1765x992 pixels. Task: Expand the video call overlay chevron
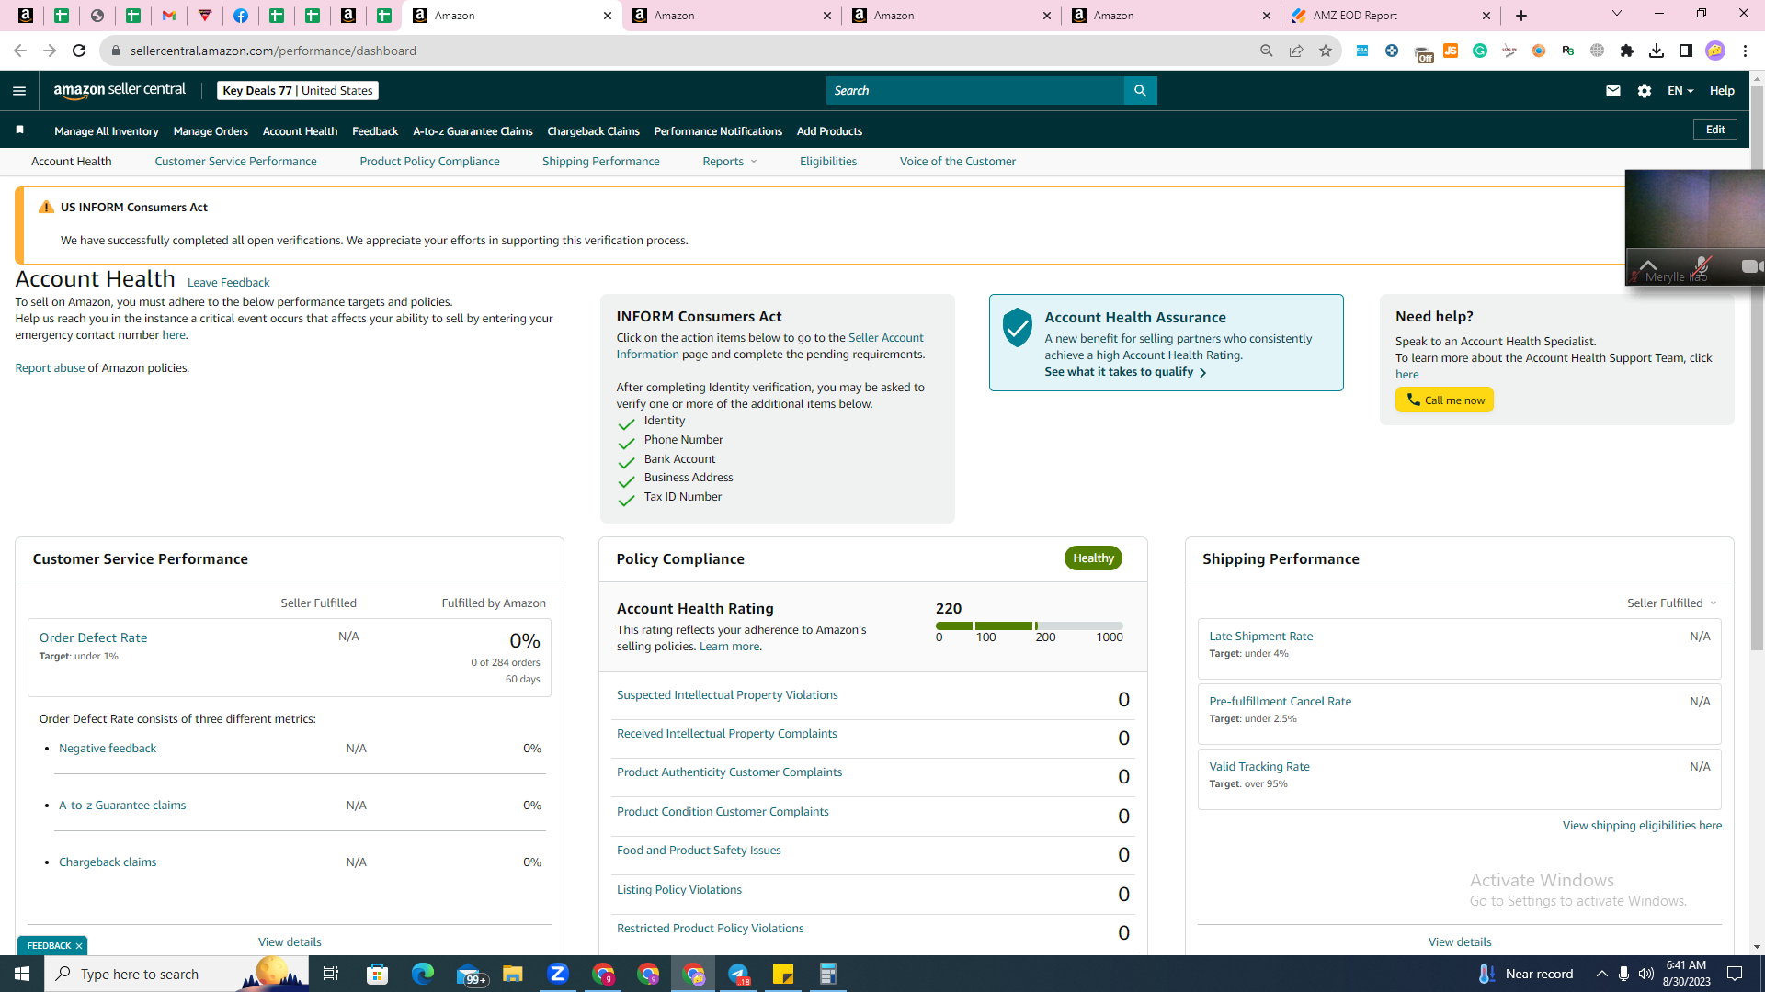[1648, 265]
